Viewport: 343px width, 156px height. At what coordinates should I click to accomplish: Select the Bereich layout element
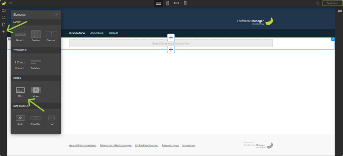pos(20,36)
